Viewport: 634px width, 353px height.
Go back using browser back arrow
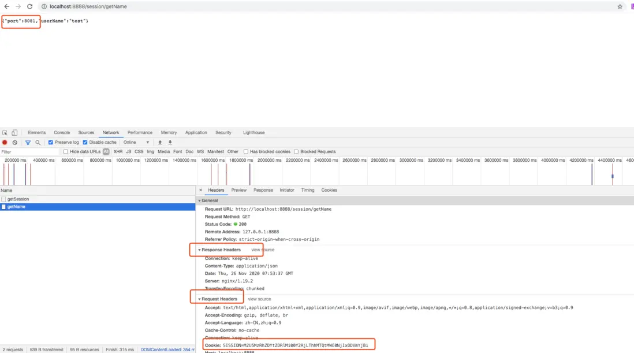(x=7, y=6)
